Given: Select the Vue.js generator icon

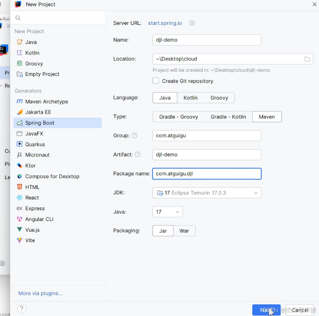Looking at the screenshot, I should click(x=19, y=230).
